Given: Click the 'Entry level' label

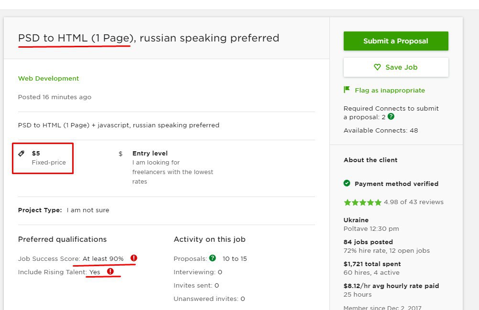Looking at the screenshot, I should pos(150,153).
